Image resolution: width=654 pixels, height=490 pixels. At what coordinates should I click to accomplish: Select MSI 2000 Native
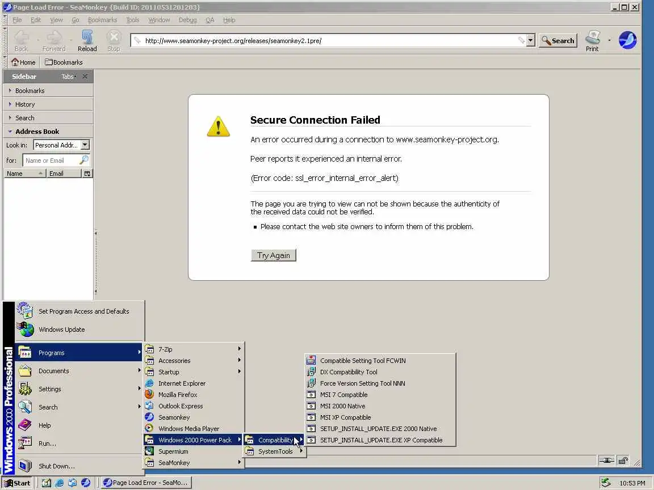pyautogui.click(x=380, y=406)
